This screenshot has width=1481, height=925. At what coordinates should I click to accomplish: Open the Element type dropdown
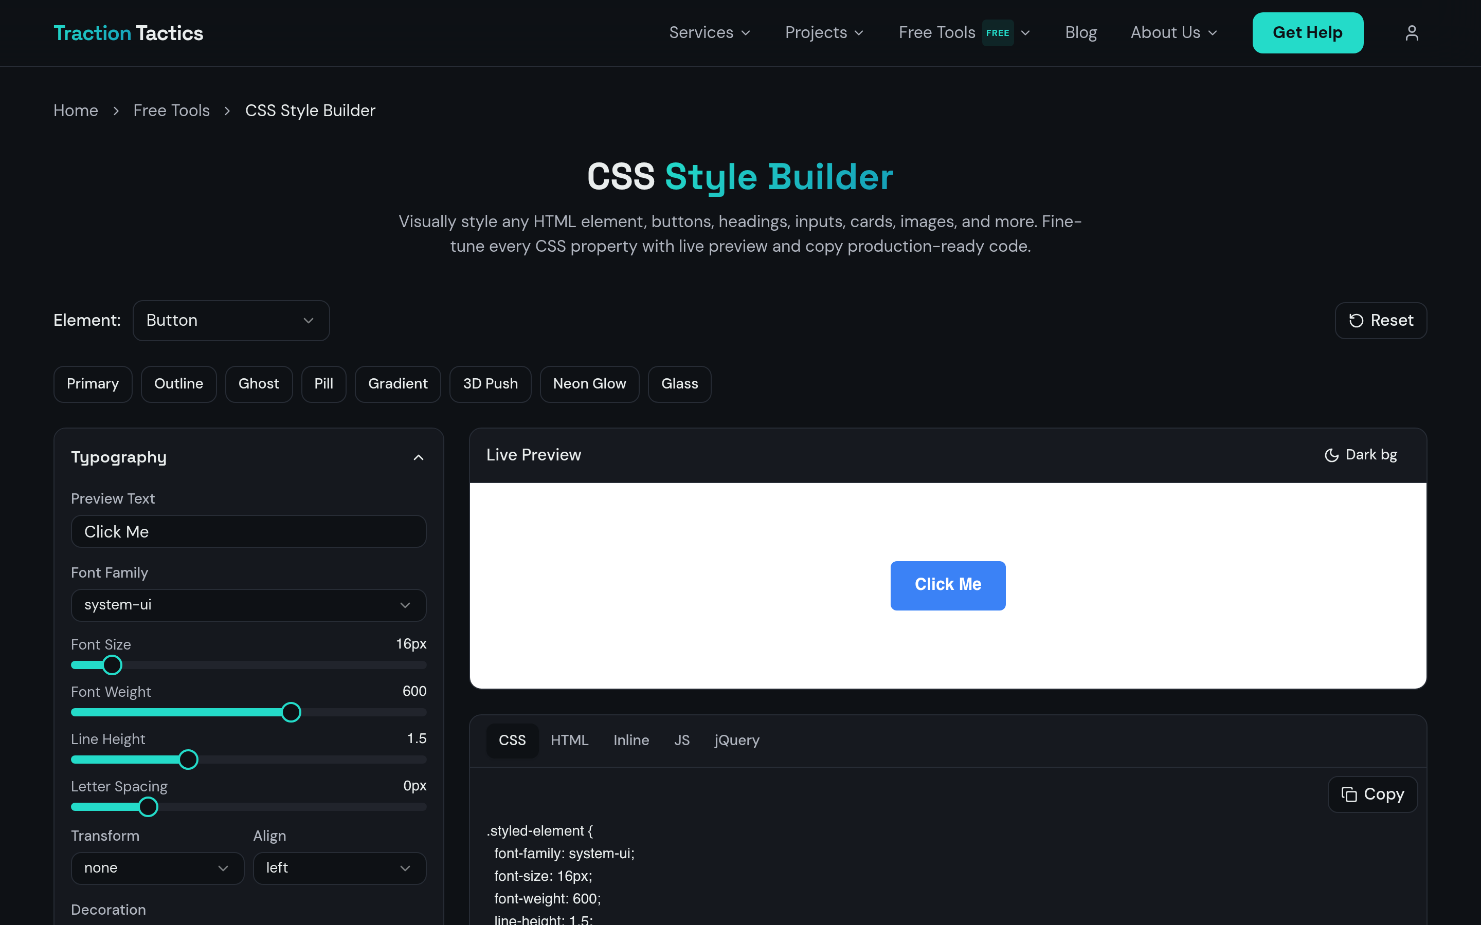coord(231,321)
